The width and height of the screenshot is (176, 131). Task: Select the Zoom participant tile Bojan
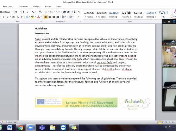coord(169,78)
